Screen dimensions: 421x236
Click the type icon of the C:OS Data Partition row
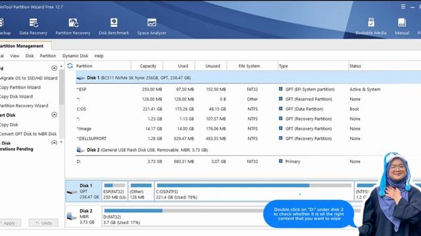tap(281, 109)
